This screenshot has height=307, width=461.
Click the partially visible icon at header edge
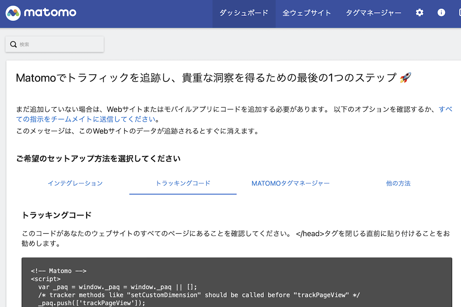460,12
